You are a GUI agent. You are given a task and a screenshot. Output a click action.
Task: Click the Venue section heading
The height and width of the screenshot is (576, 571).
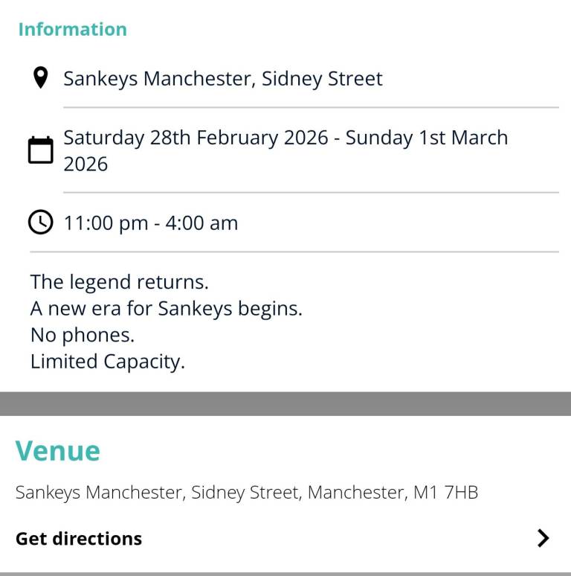pyautogui.click(x=58, y=451)
